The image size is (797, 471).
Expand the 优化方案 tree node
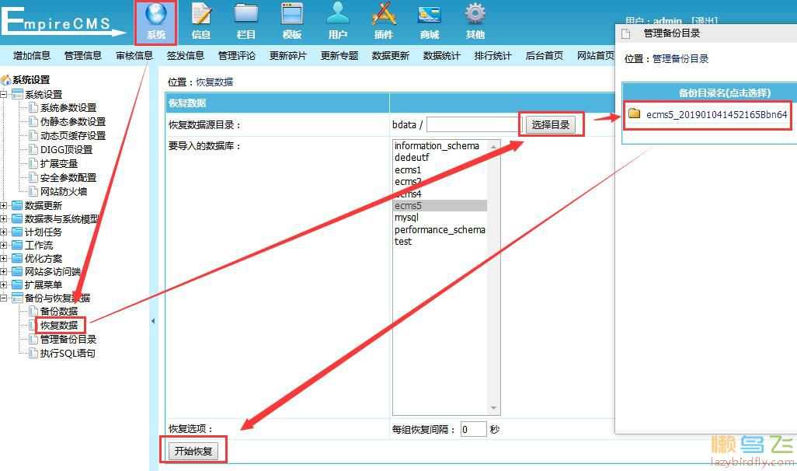pos(4,258)
